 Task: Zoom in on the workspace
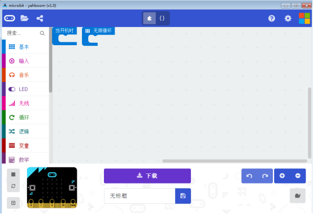[282, 176]
